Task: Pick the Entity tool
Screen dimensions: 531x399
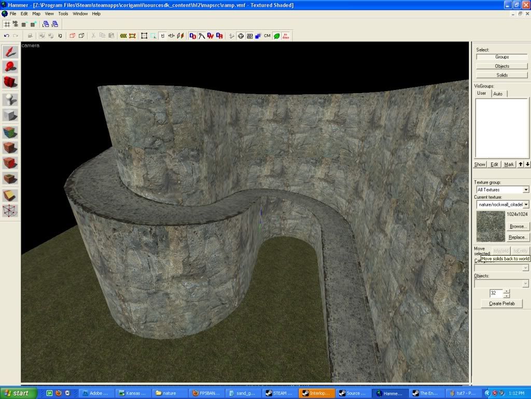Action: 10,99
